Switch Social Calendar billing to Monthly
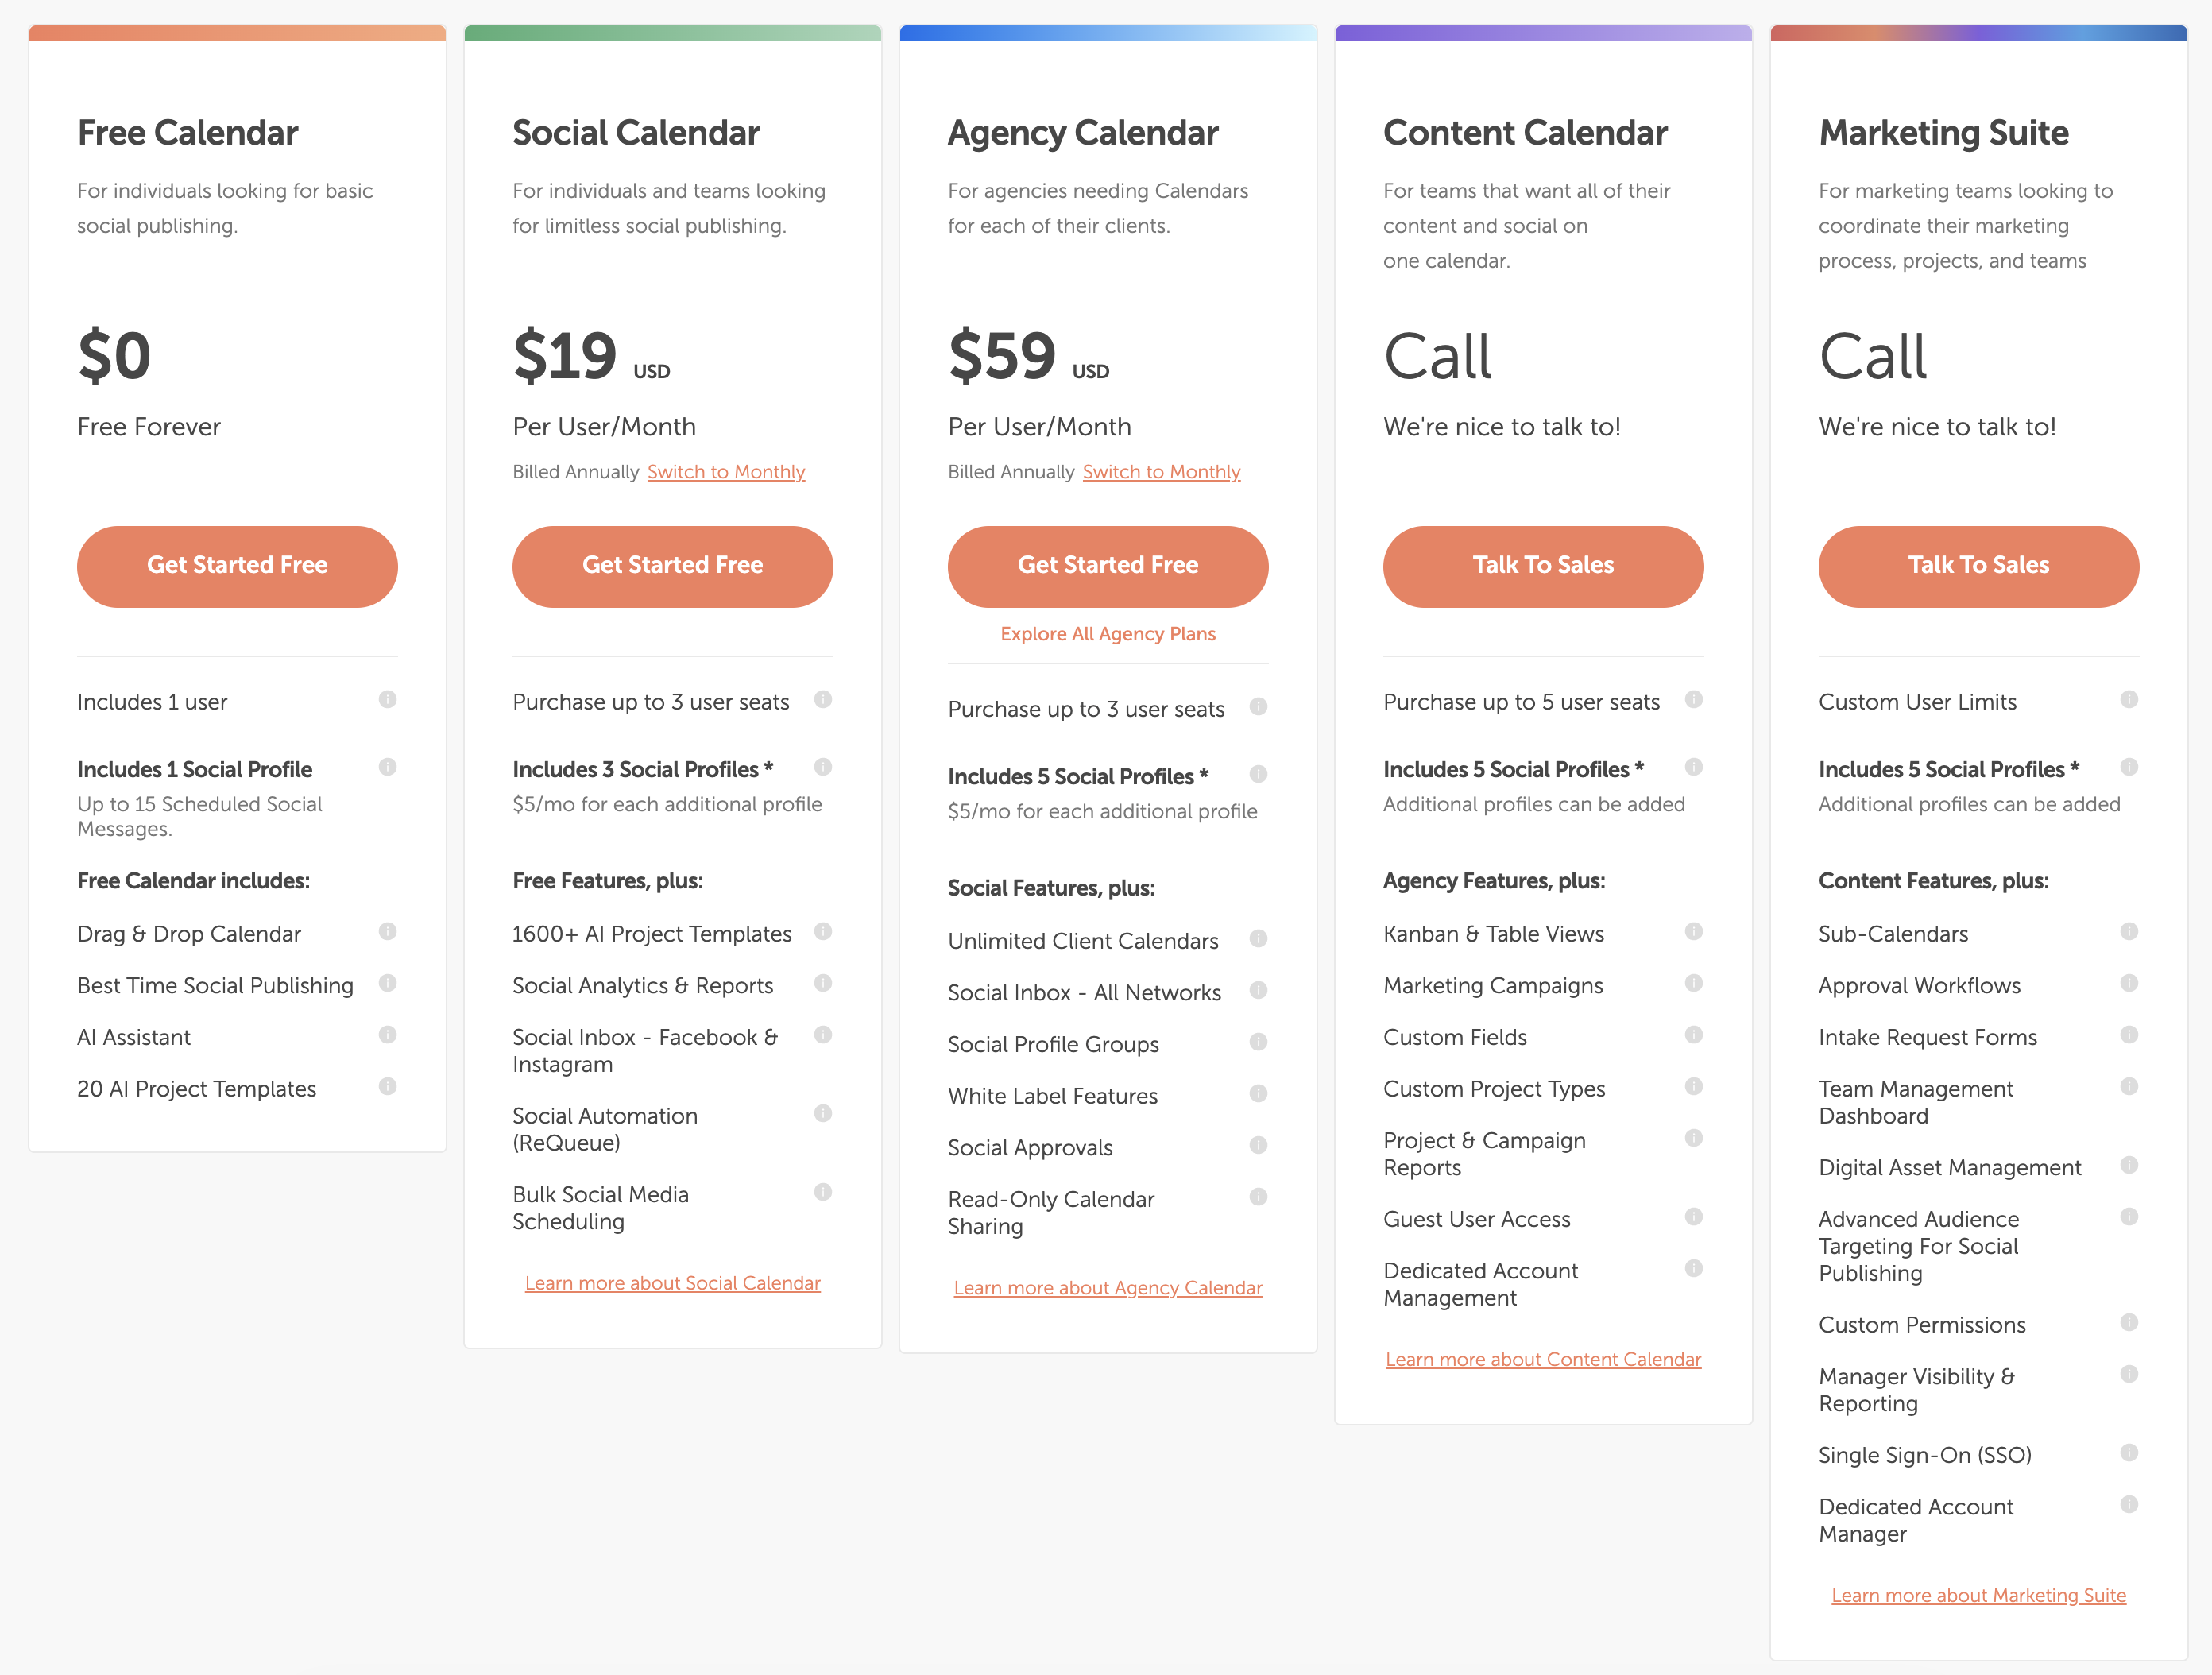The height and width of the screenshot is (1675, 2212). pos(726,471)
